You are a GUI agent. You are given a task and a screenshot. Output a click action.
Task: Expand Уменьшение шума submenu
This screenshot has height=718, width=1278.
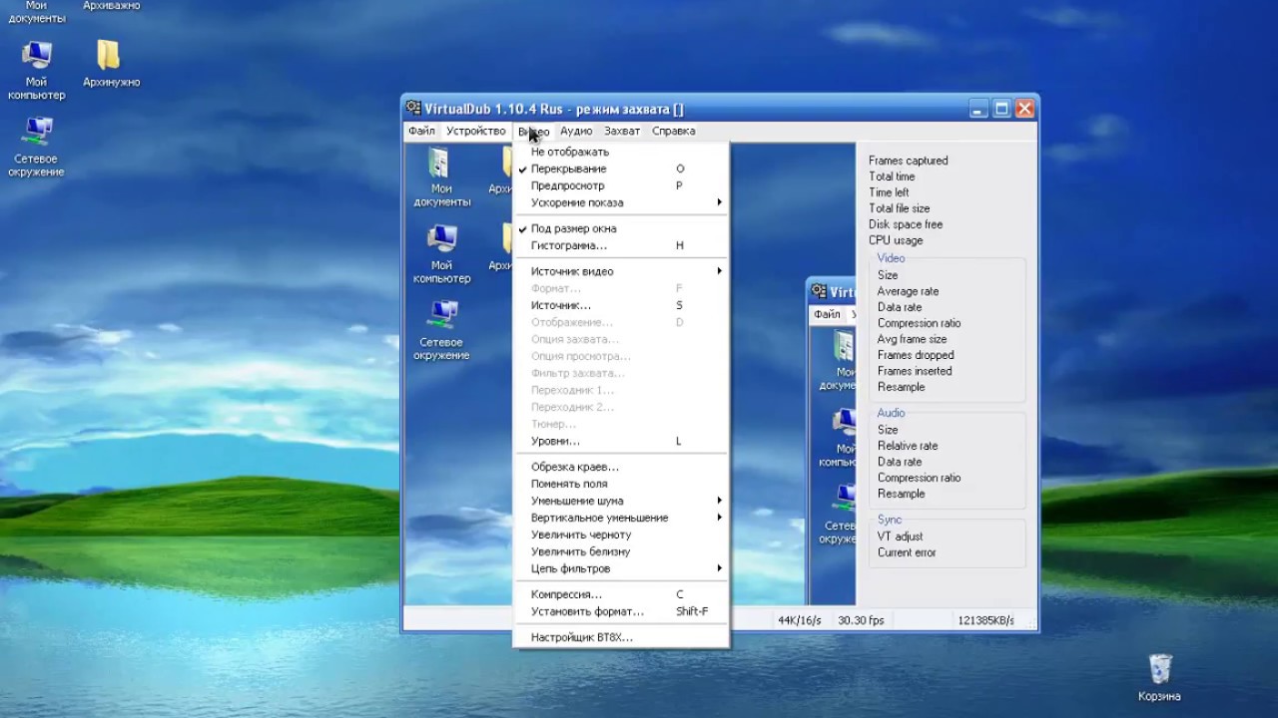click(x=620, y=501)
